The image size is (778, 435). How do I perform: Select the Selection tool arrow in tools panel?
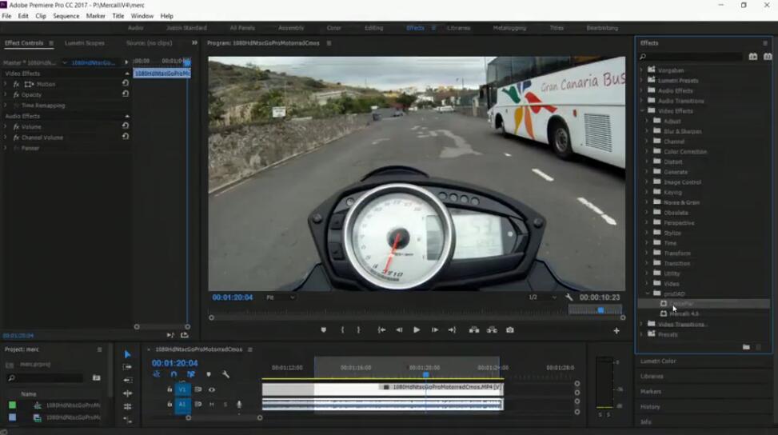point(127,354)
